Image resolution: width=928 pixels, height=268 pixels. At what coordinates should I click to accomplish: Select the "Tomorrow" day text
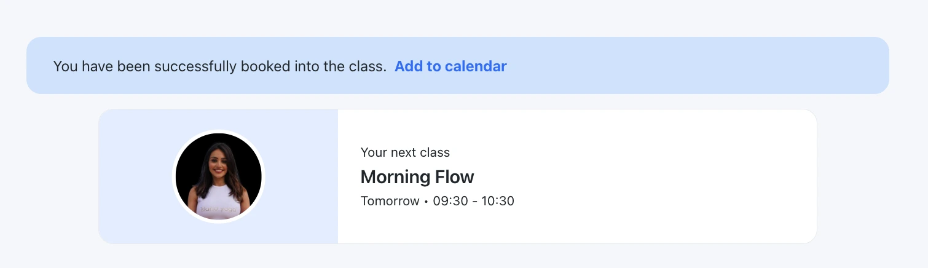390,201
